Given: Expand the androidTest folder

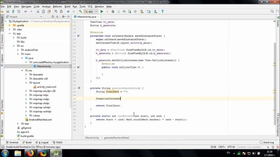Looking at the screenshot, I should point(18,50).
